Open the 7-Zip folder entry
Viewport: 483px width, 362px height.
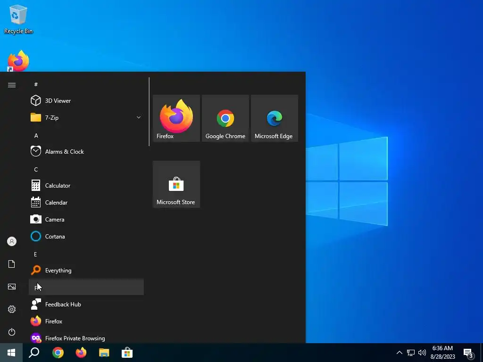(86, 117)
